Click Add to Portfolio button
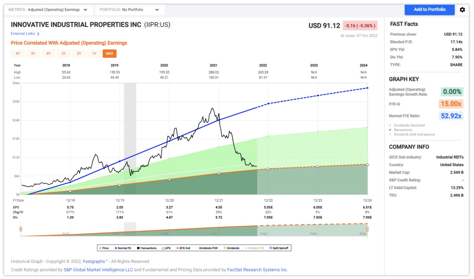474x279 pixels. point(429,9)
